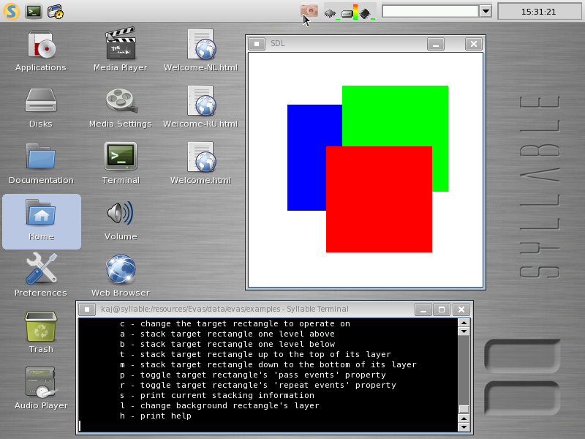The image size is (585, 439).
Task: Expand the top panel combo box dropdown arrow
Action: tap(485, 11)
